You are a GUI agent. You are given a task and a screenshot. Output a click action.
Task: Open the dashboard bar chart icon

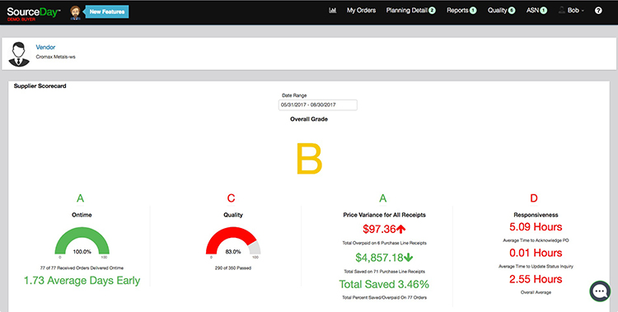pyautogui.click(x=333, y=11)
